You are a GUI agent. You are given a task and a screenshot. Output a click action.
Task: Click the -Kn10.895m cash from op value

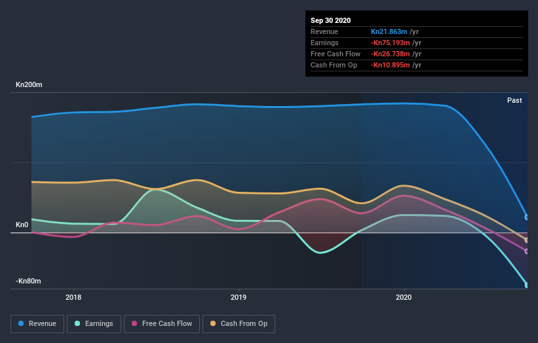click(x=390, y=65)
